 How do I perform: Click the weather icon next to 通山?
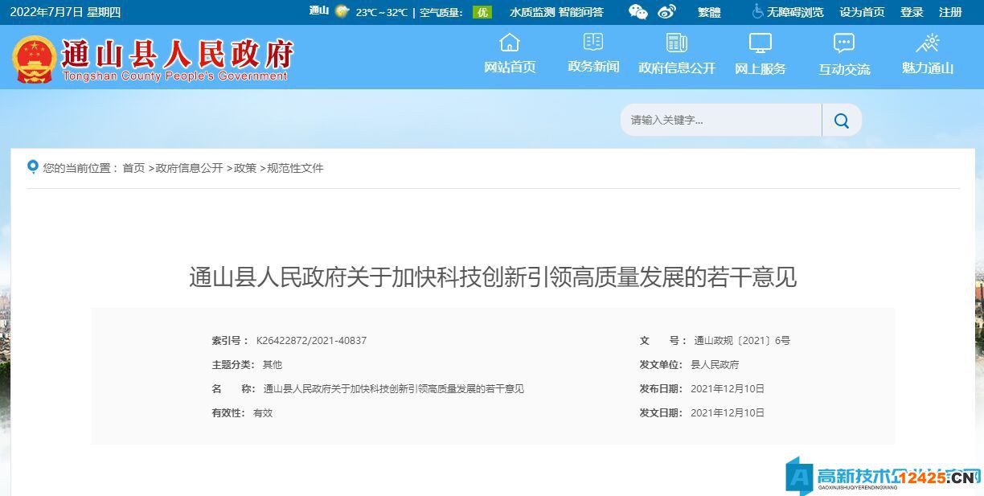(341, 12)
